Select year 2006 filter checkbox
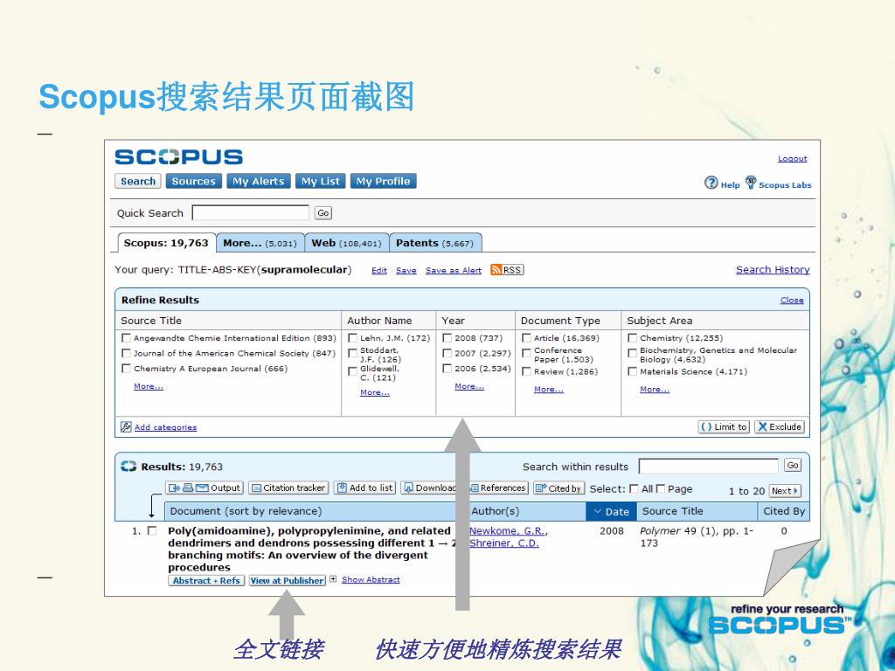This screenshot has height=671, width=895. [x=447, y=369]
